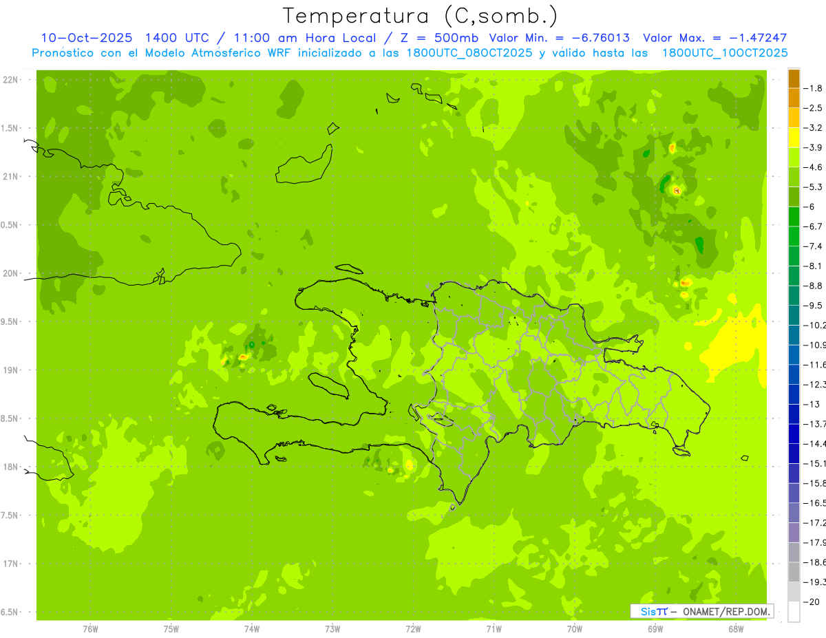Click the '70W' longitude label
Image resolution: width=826 pixels, height=638 pixels.
(x=575, y=629)
